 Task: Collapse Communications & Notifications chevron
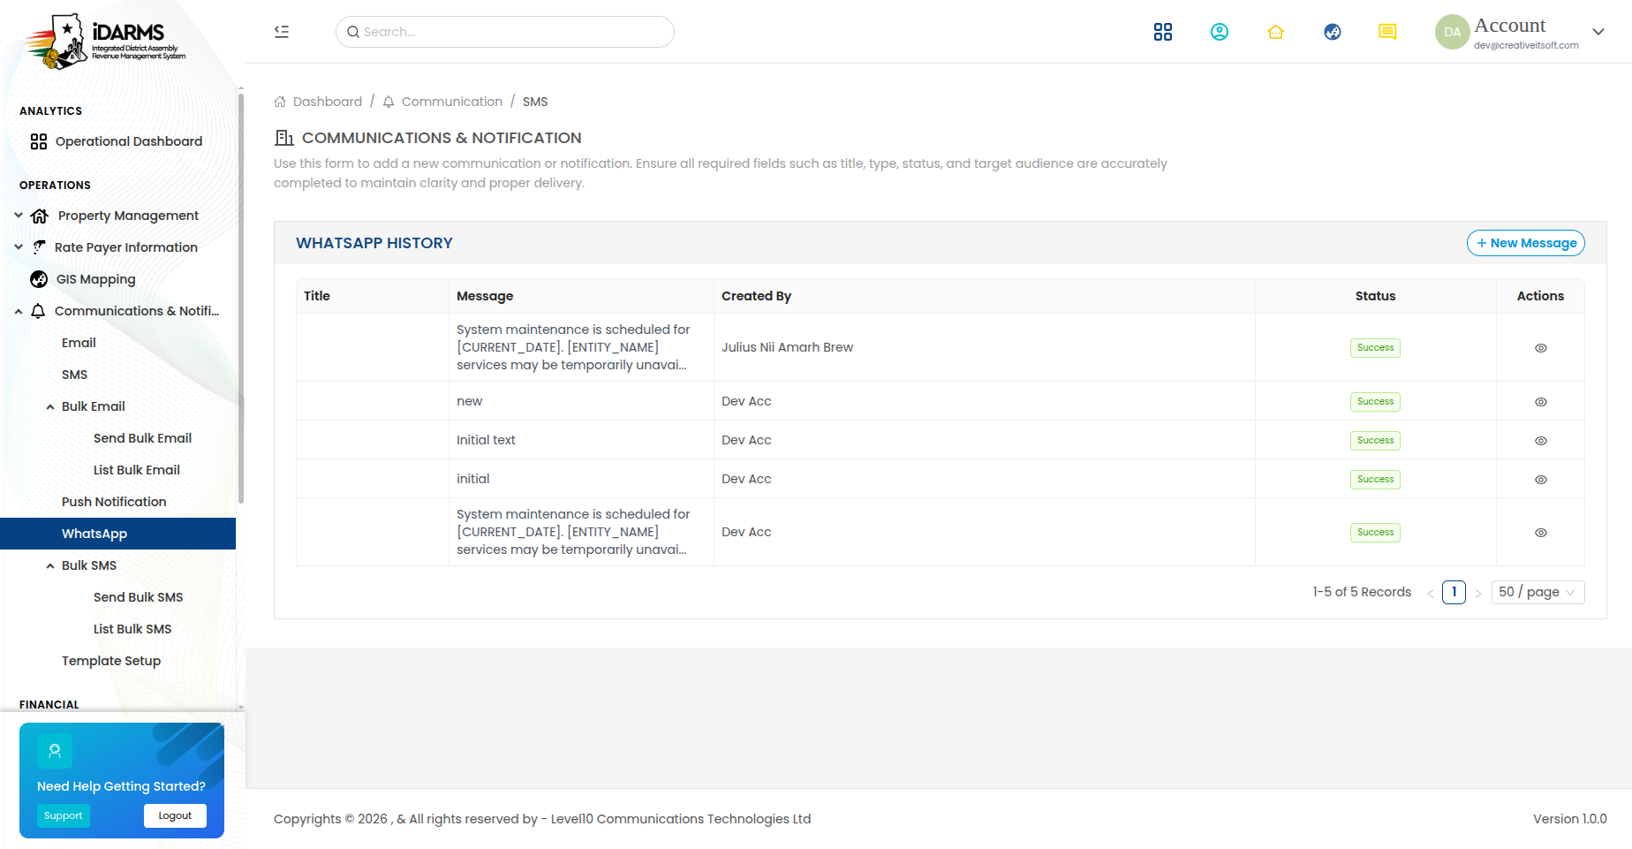click(x=19, y=311)
